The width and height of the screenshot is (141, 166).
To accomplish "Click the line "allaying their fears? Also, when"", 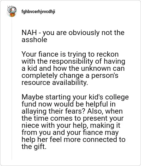I will (x=72, y=111).
